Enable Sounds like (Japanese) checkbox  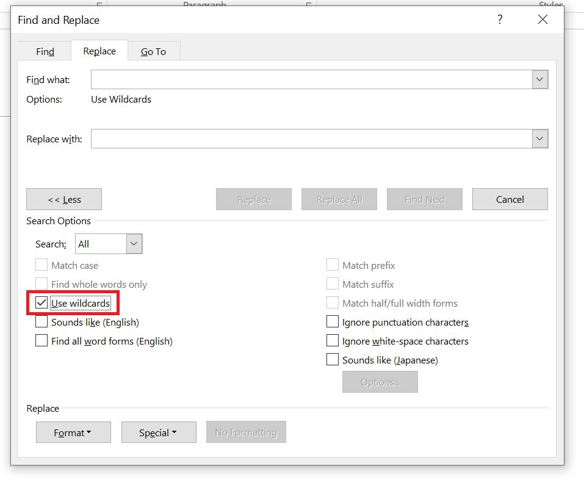pyautogui.click(x=333, y=360)
